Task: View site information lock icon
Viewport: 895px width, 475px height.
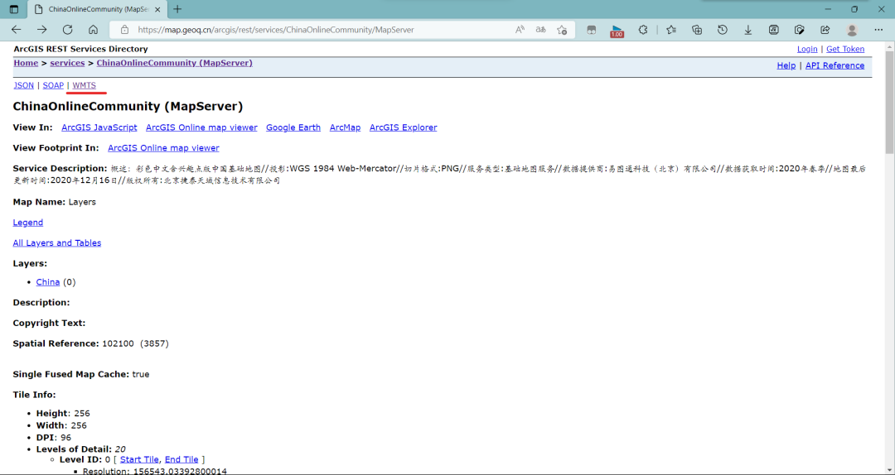Action: tap(123, 30)
